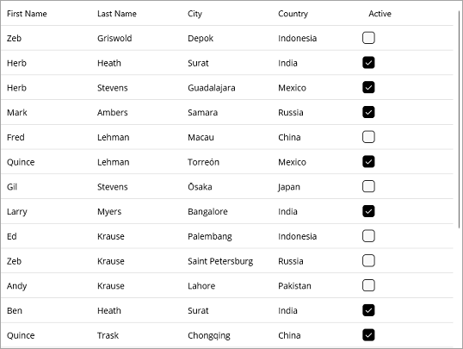Click the Last Name column header
The image size is (463, 349).
point(117,14)
